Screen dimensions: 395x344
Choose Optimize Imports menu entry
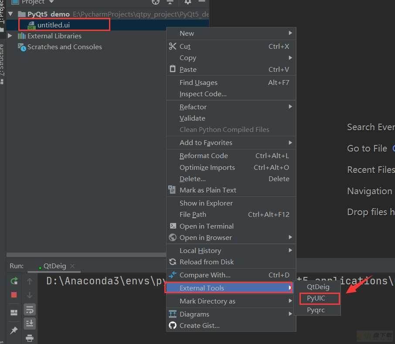(231, 167)
